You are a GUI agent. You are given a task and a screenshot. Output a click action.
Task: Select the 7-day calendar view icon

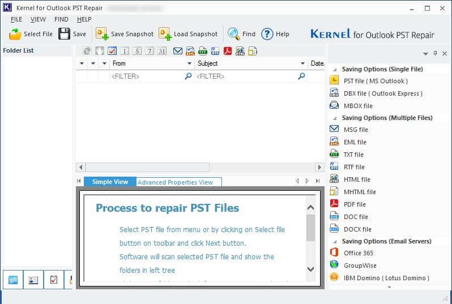pos(150,52)
